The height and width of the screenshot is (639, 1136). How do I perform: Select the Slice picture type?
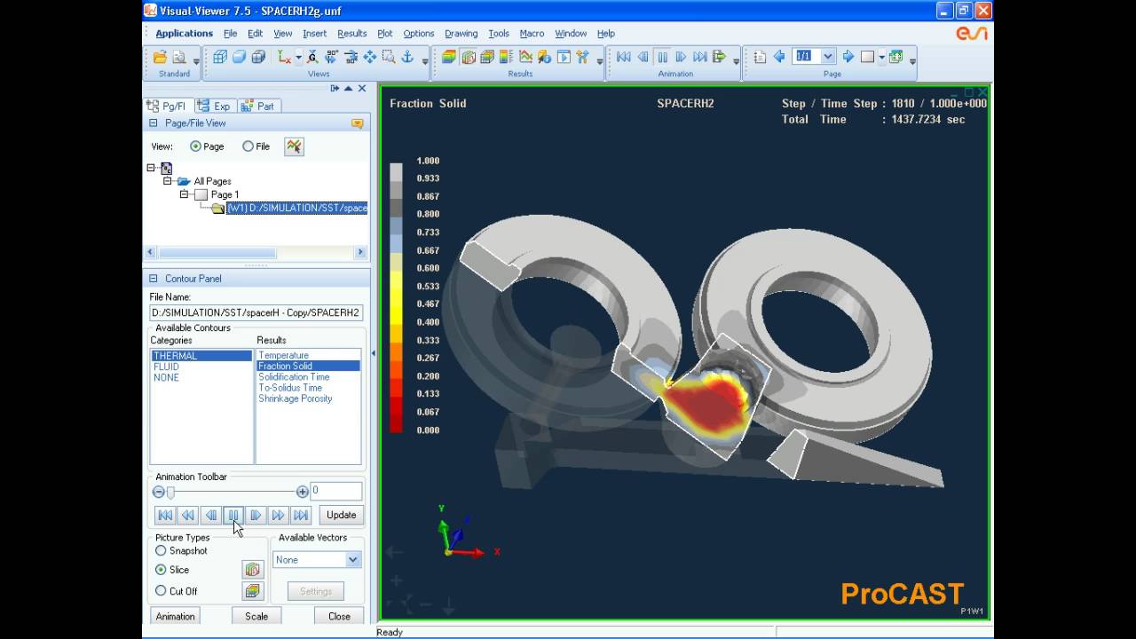[161, 570]
